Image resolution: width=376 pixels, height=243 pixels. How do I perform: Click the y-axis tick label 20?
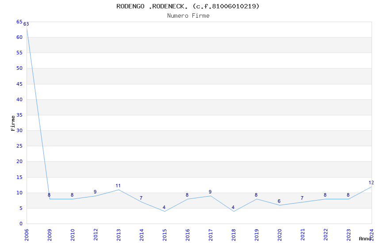pyautogui.click(x=19, y=162)
